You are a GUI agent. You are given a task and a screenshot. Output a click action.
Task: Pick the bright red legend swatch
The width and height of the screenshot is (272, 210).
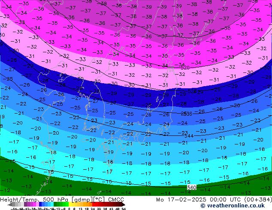click(94, 204)
